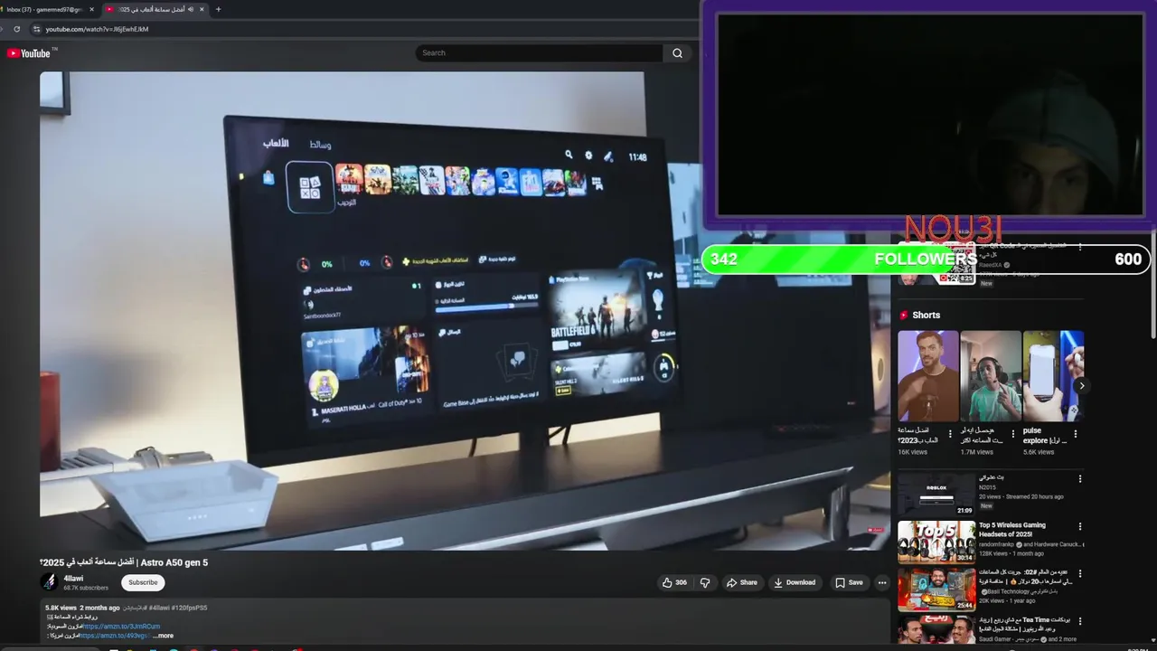Open Top 5 Wireless Gaming Headsets thumbnail
Screen dimensions: 1157x651
[936, 542]
